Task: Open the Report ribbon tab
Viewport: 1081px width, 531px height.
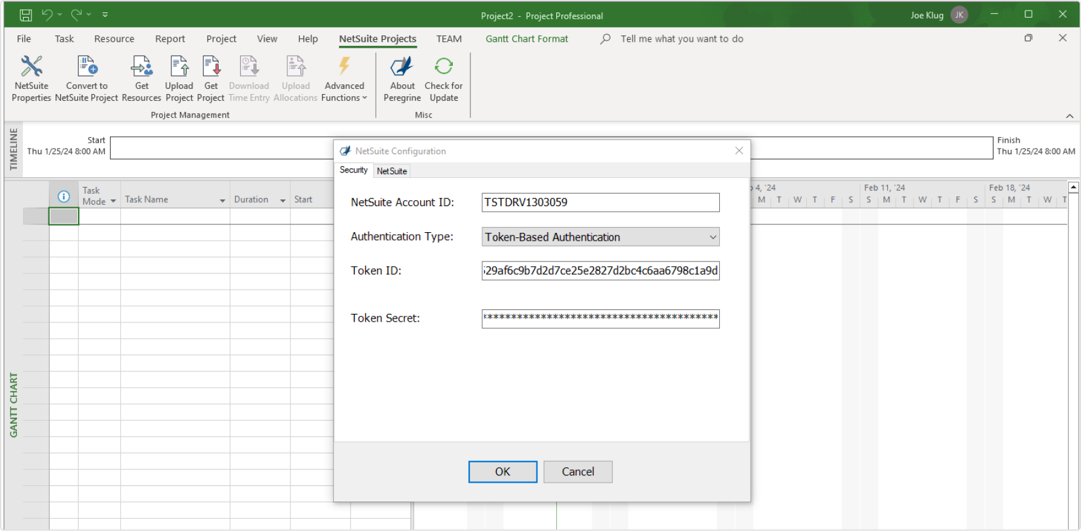Action: point(170,39)
